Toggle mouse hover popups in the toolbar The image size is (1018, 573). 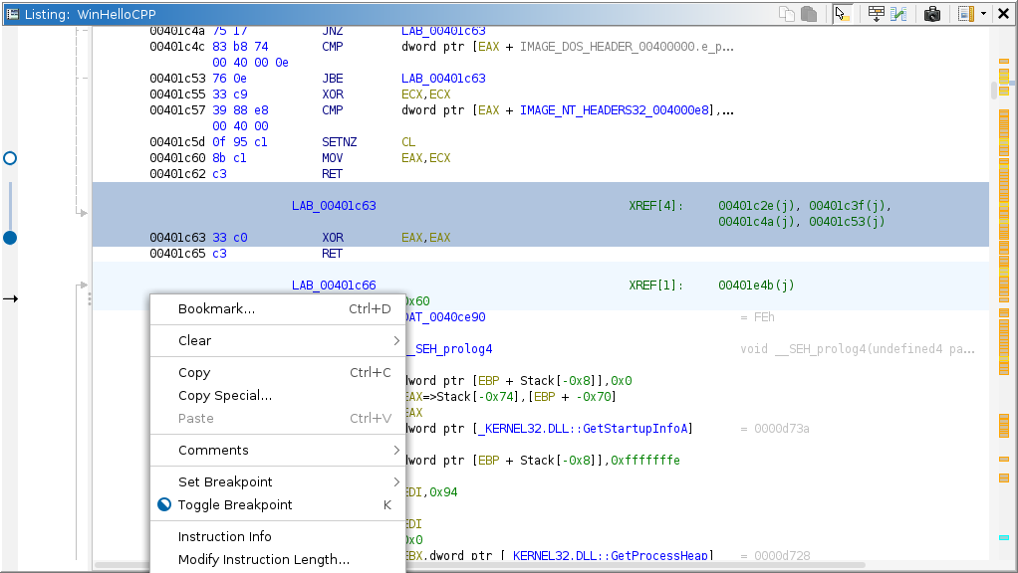point(843,14)
